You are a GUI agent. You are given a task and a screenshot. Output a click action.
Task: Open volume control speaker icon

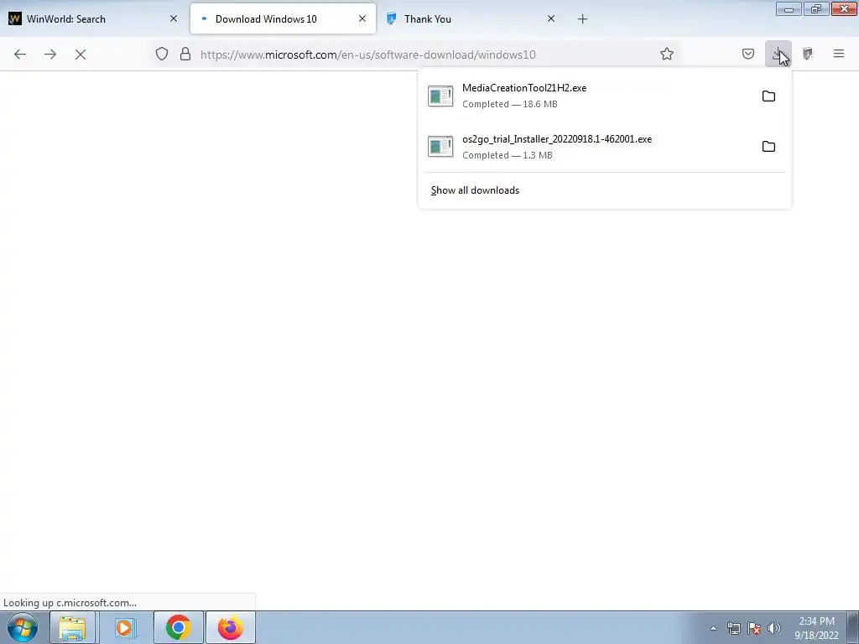(774, 628)
